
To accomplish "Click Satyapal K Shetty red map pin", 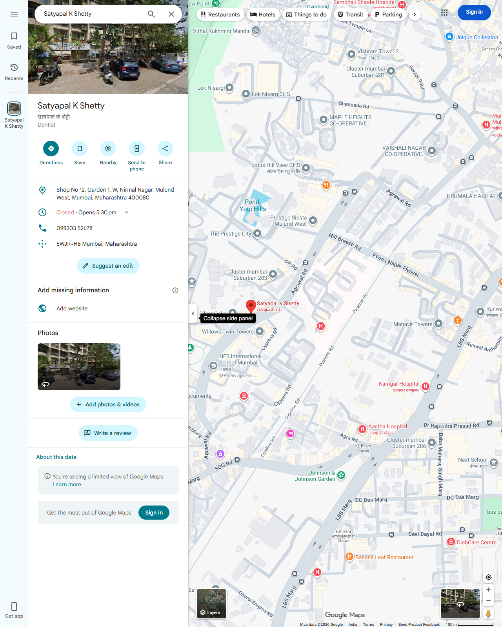I will [x=251, y=306].
